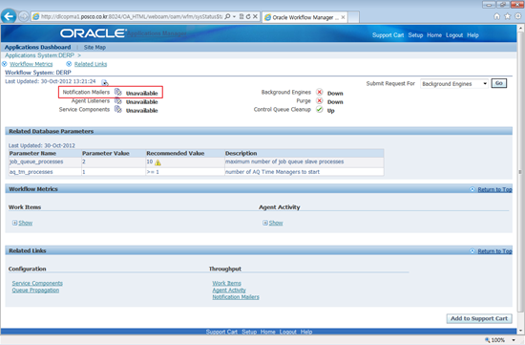Click Go button to submit request
Viewport: 525px width, 345px height.
click(499, 83)
